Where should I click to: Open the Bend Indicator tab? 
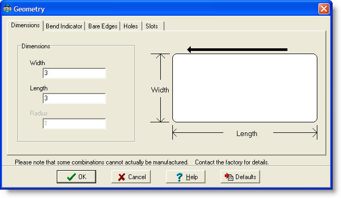point(64,26)
